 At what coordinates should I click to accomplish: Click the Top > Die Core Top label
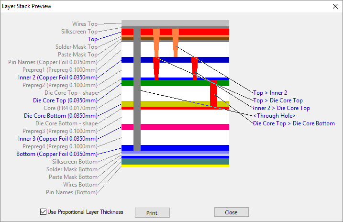tap(277, 100)
